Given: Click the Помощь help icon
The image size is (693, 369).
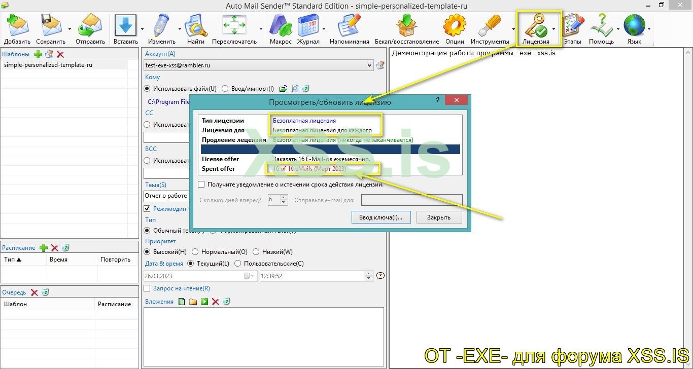Looking at the screenshot, I should pos(601,25).
